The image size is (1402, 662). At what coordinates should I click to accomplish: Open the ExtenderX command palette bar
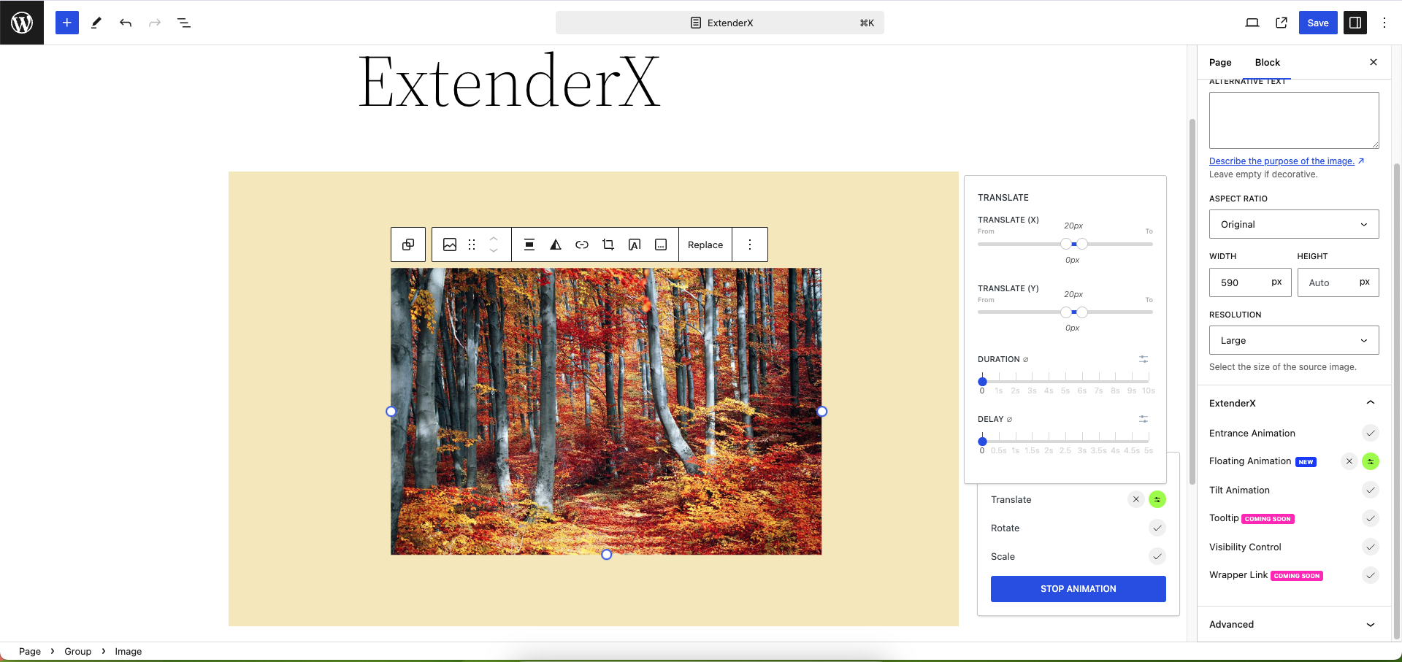click(x=720, y=23)
